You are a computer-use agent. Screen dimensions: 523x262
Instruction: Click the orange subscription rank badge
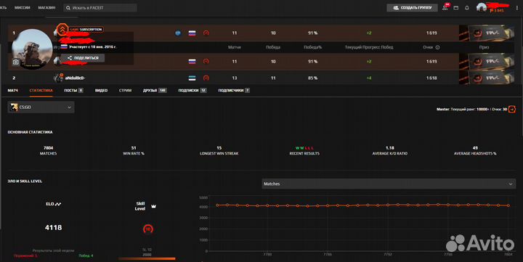pos(62,30)
